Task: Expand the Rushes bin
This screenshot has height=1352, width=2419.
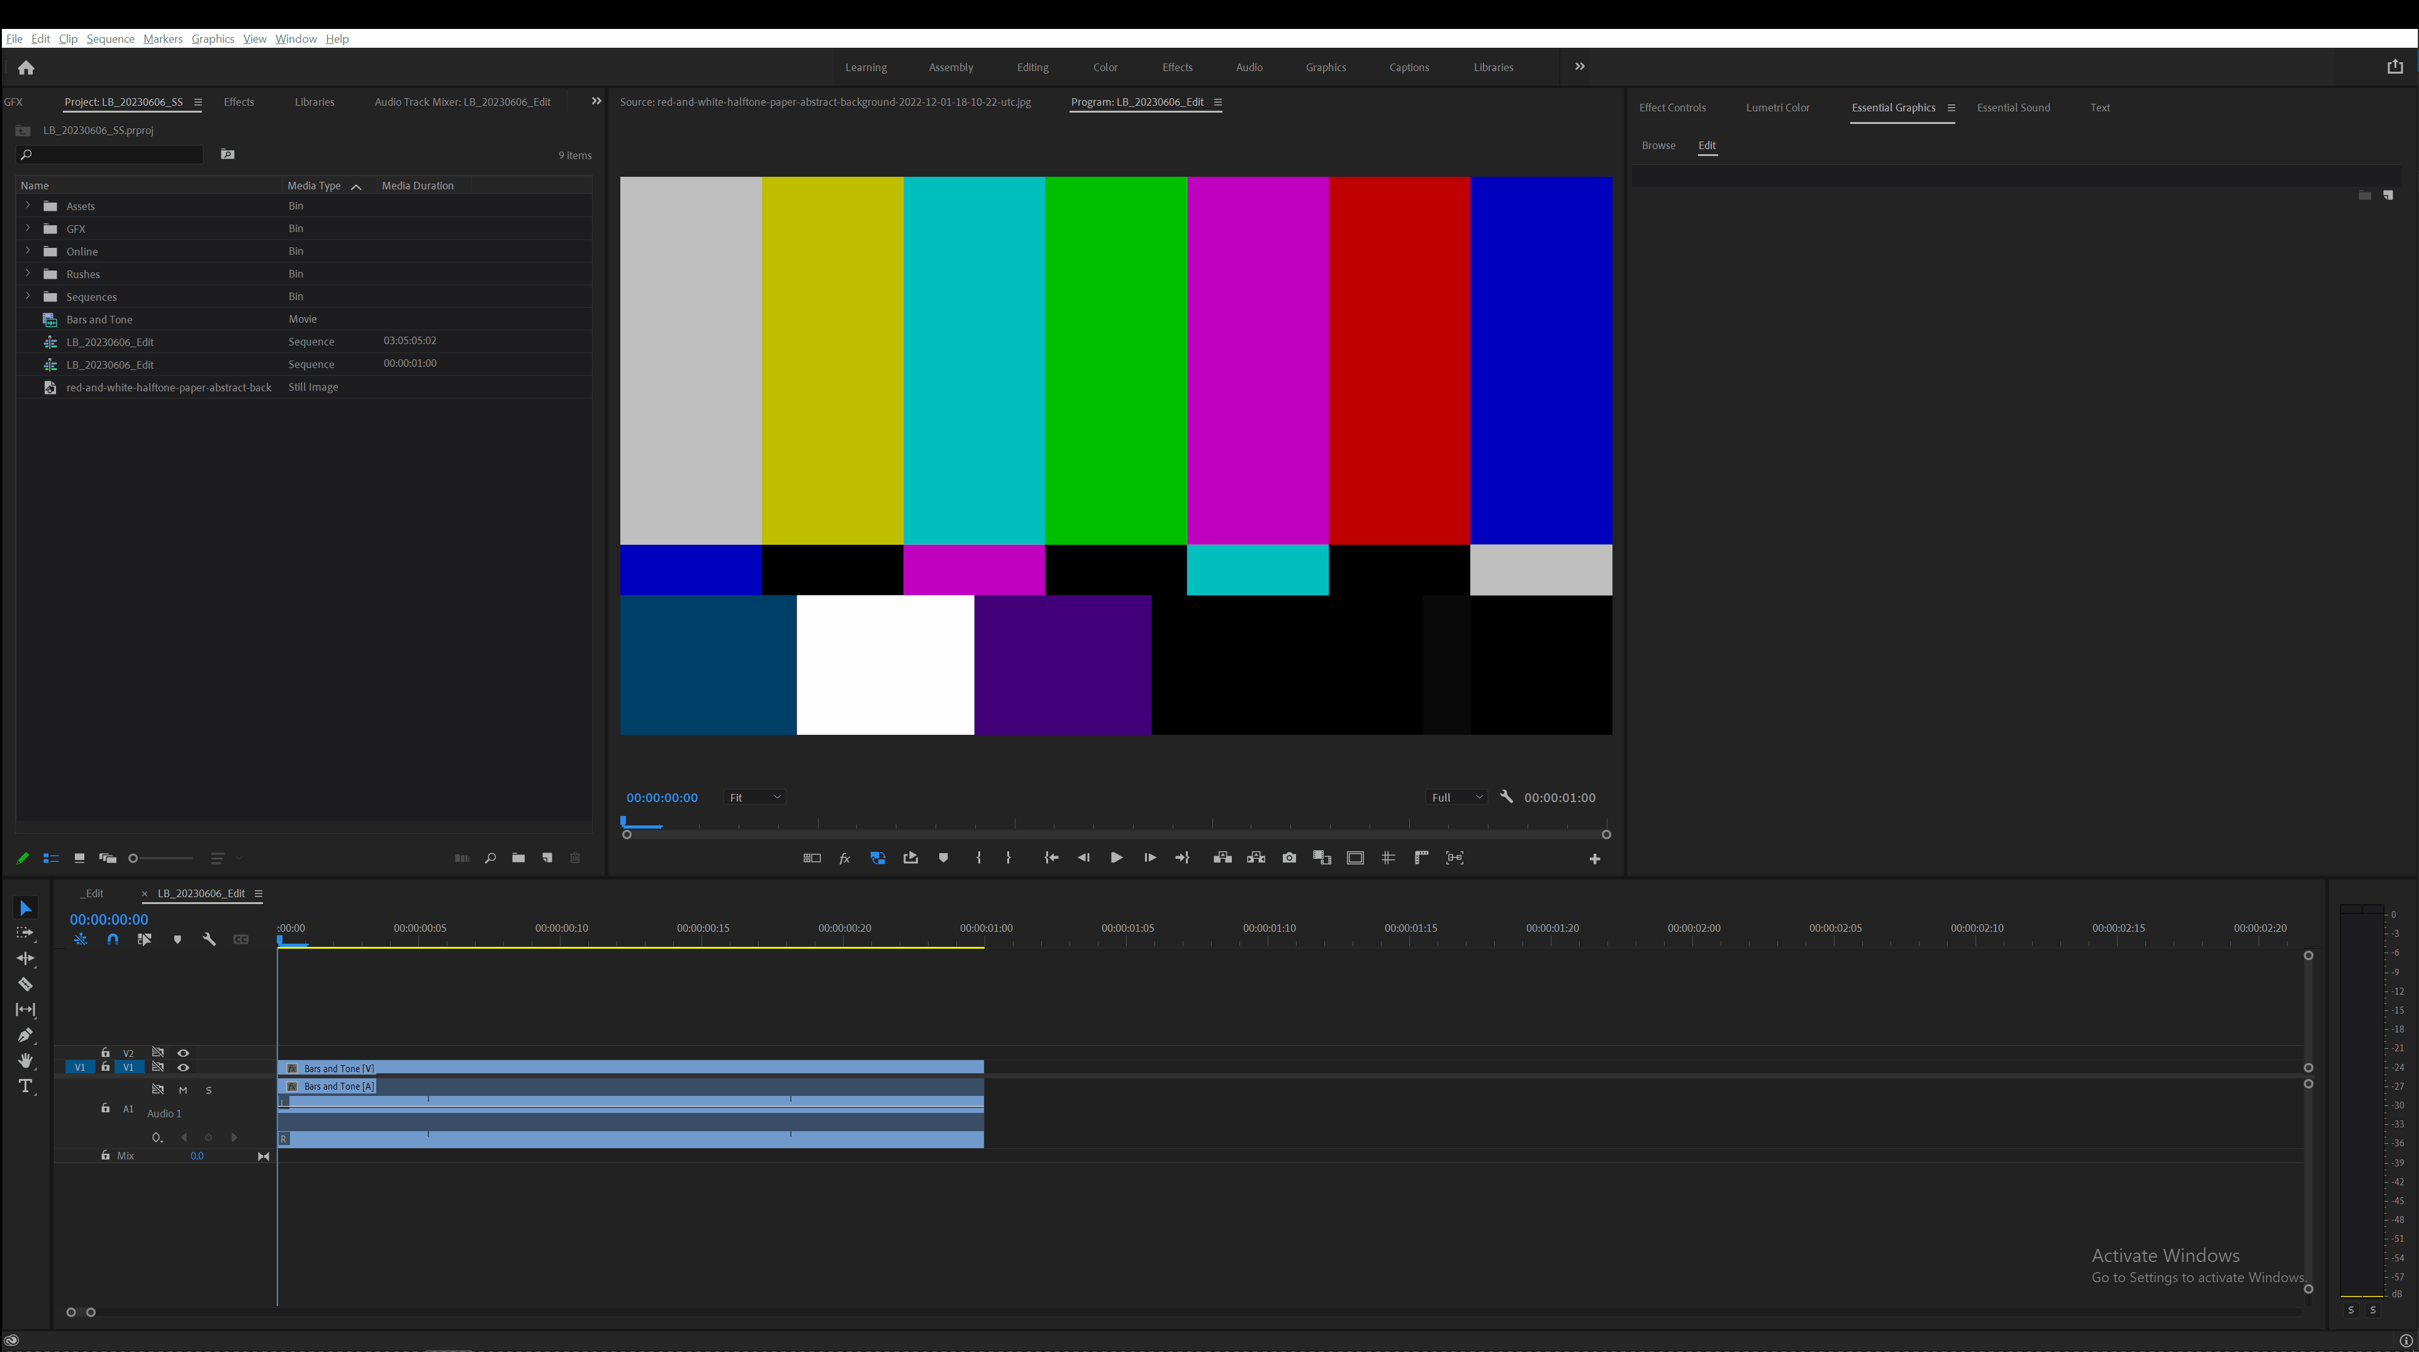Action: point(27,273)
